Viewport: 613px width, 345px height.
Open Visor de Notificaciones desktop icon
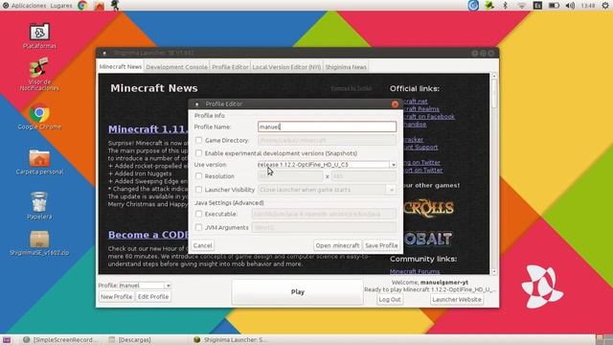tap(39, 75)
